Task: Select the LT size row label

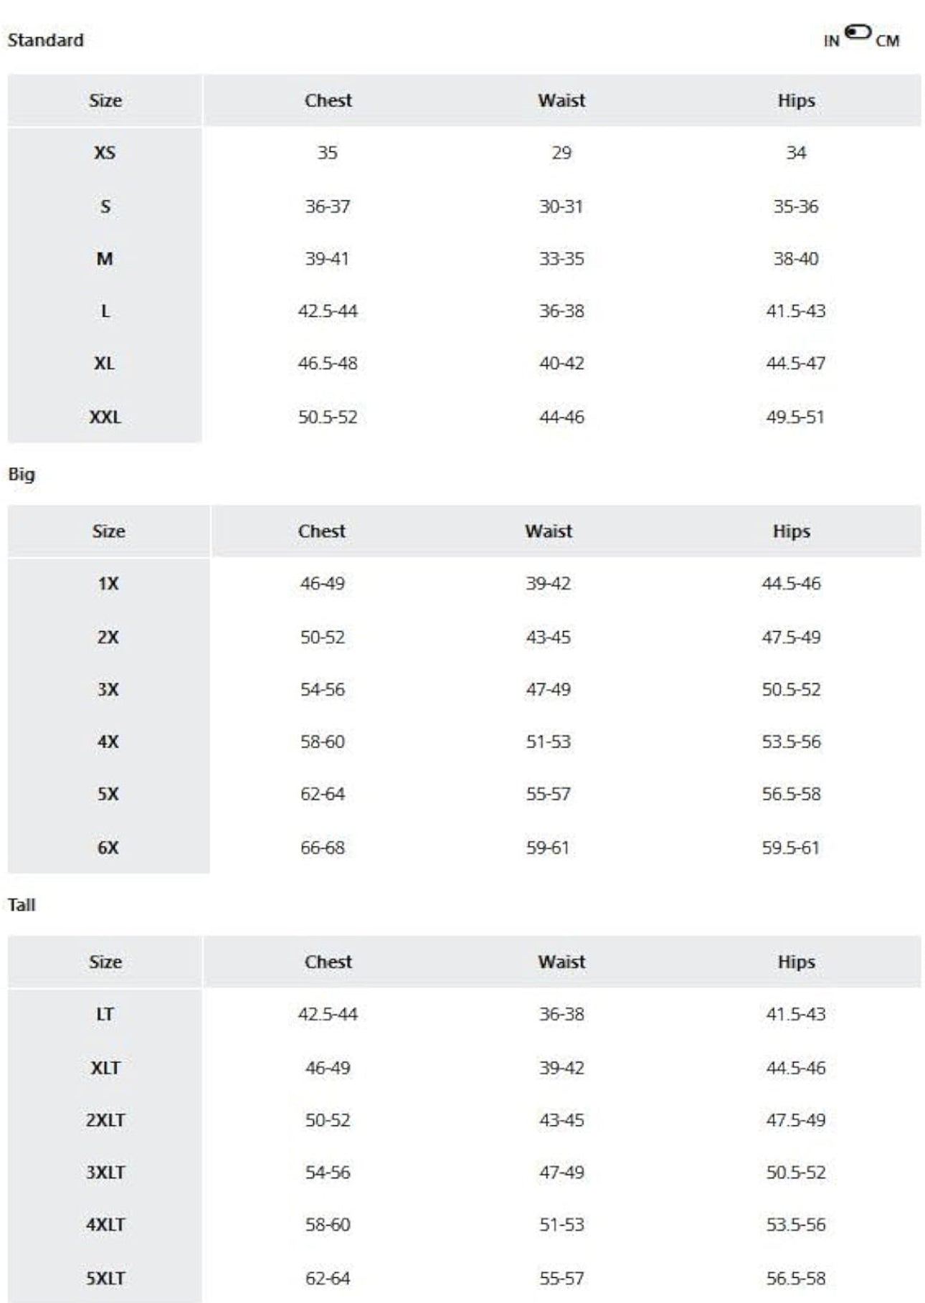Action: [105, 1014]
